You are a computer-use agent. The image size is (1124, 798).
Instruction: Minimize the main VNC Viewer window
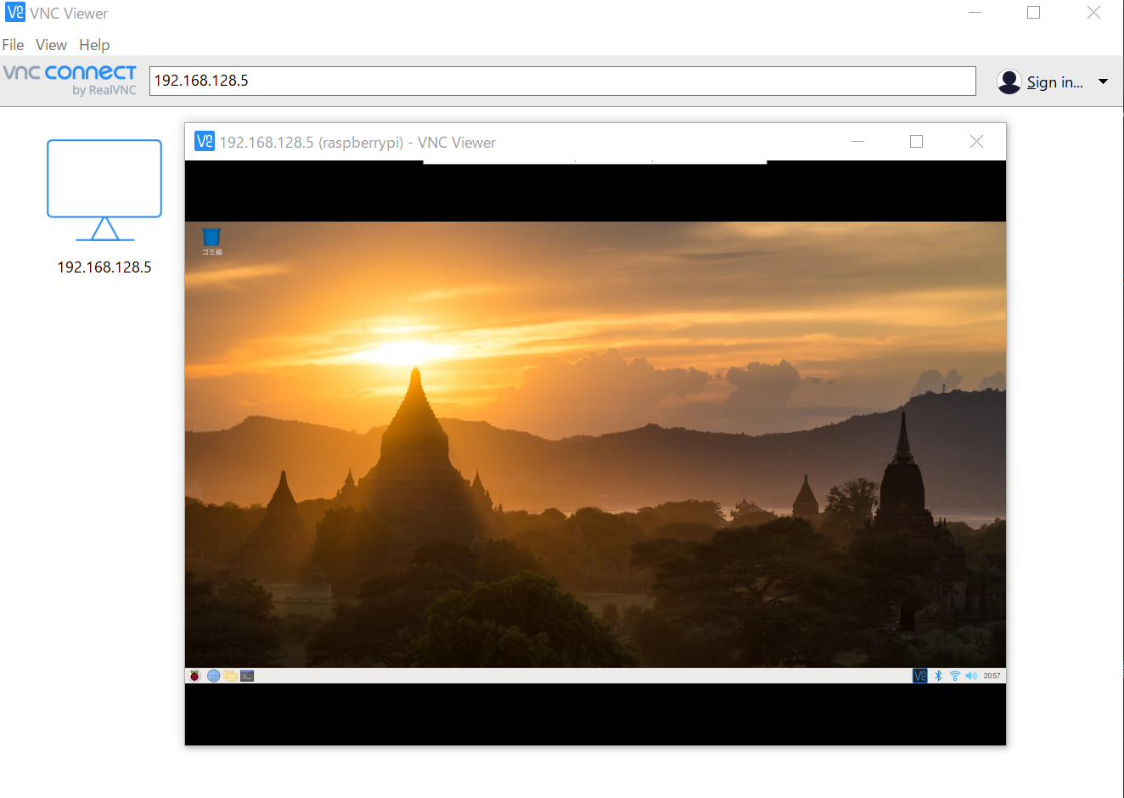pyautogui.click(x=975, y=13)
